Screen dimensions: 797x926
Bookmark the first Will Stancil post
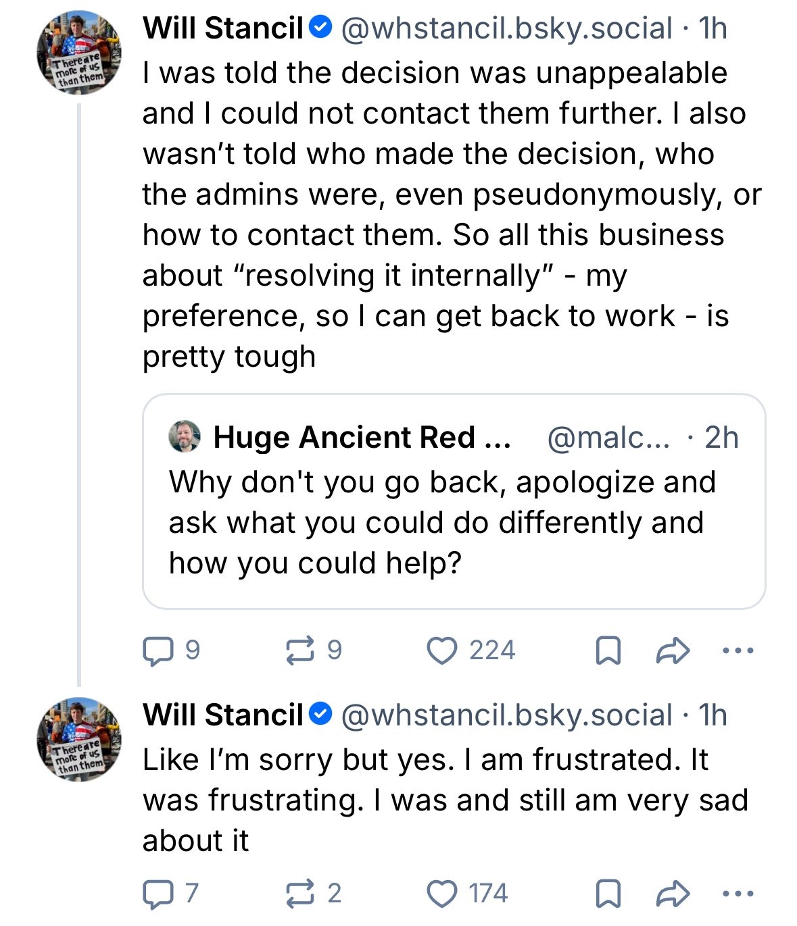pyautogui.click(x=608, y=651)
